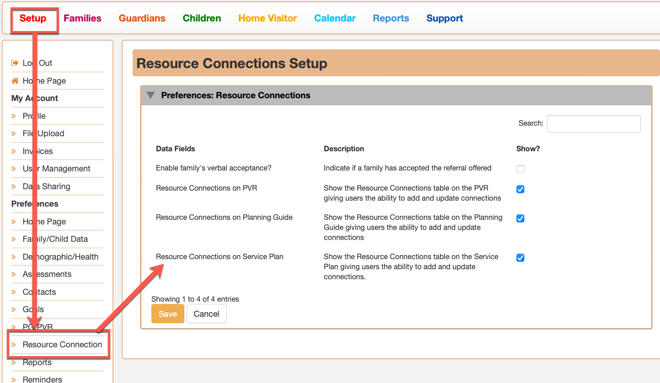Click 'Showing 1 to 4 of 4 entries'
Image resolution: width=660 pixels, height=383 pixels.
click(x=195, y=299)
